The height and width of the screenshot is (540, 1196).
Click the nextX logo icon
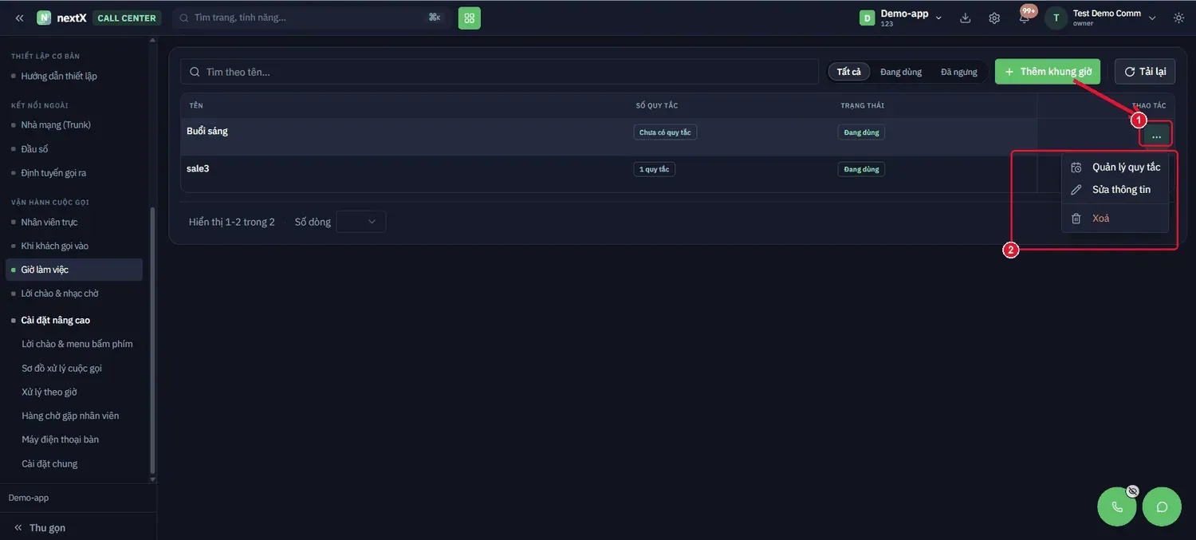[44, 18]
